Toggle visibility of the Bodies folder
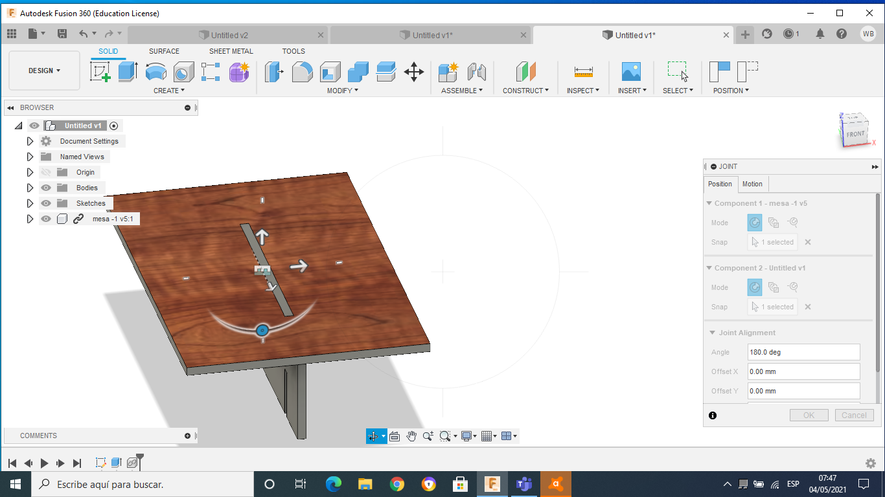 (45, 188)
